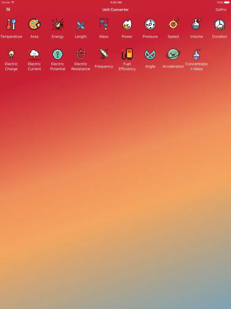Check battery indicator in status bar
The width and height of the screenshot is (231, 309).
coord(227,2)
